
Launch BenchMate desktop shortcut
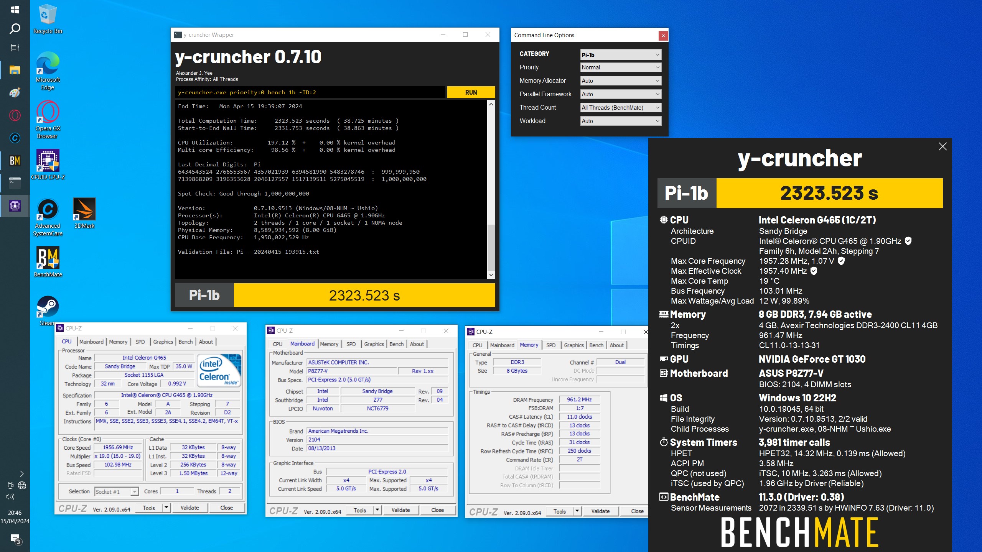48,262
